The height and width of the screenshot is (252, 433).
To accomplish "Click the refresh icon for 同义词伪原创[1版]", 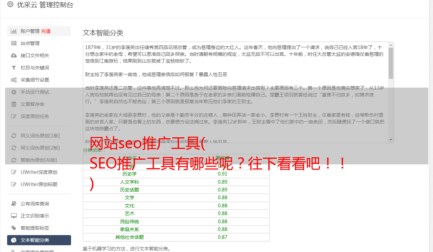I will click(14, 136).
